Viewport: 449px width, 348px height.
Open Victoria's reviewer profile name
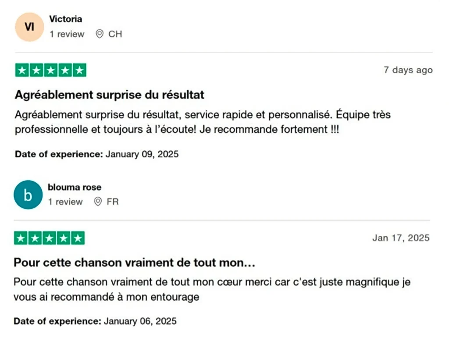[x=65, y=19]
